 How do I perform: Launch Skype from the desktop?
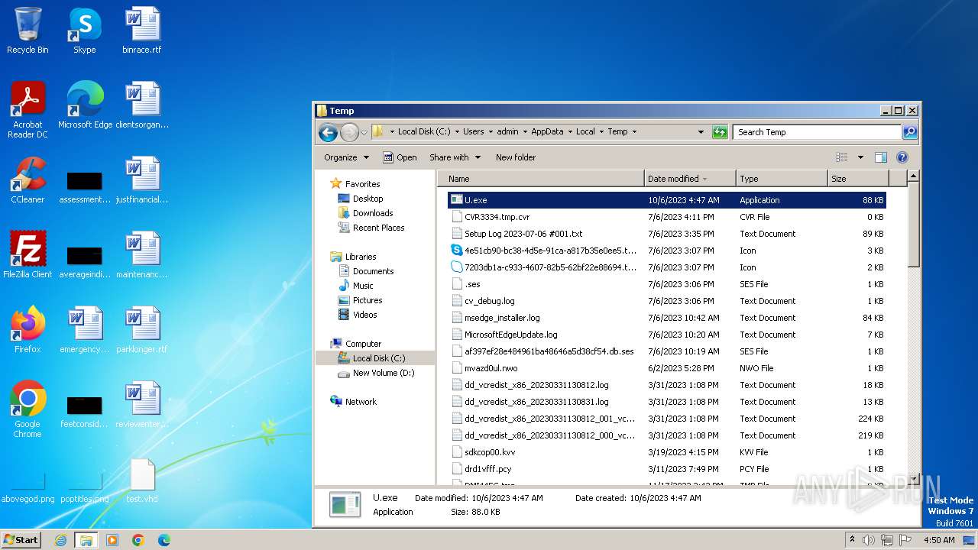[84, 31]
